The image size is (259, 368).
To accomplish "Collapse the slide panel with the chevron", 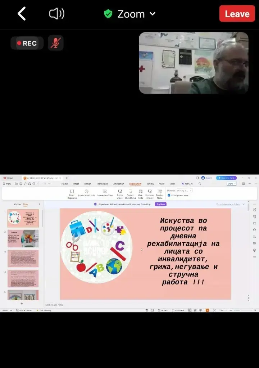I will (x=39, y=204).
